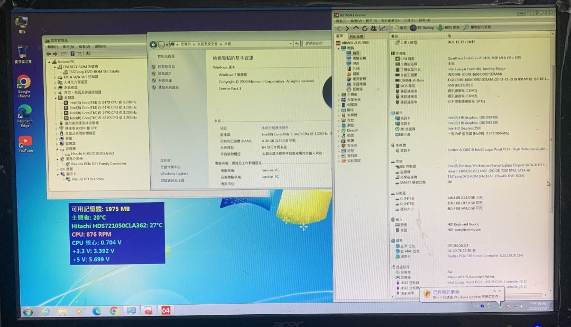Collapse AIDA64 Computer (電腦) tree node

coord(338,48)
